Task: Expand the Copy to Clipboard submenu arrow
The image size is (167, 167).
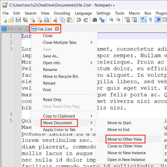Action: point(91,116)
